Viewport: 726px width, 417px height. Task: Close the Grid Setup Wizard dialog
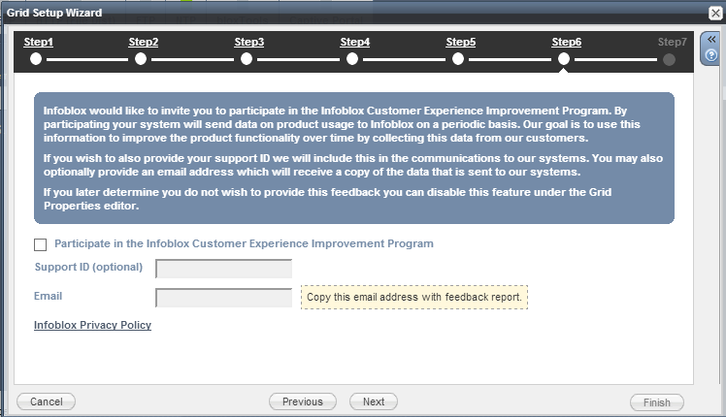click(714, 12)
